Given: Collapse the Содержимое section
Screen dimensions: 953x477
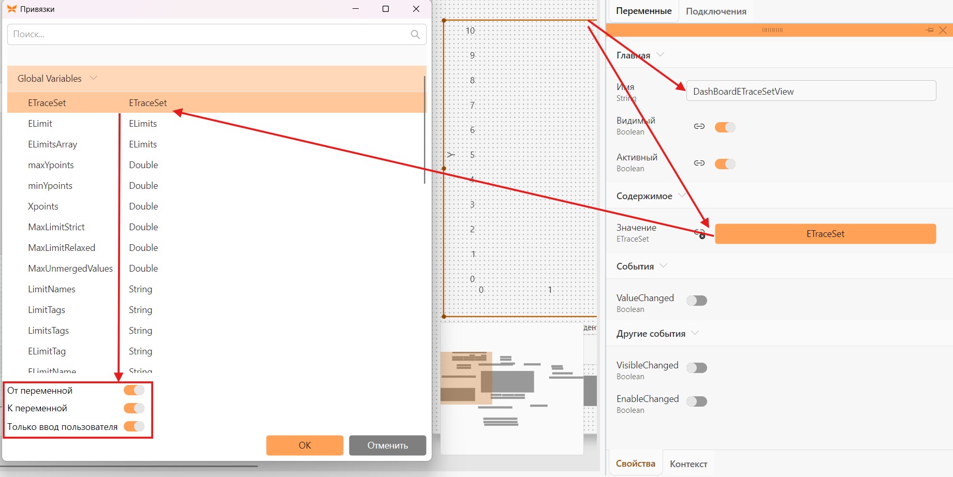Looking at the screenshot, I should pos(682,195).
